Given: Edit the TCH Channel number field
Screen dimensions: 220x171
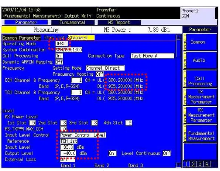Looking at the screenshot, I should click(x=77, y=92).
